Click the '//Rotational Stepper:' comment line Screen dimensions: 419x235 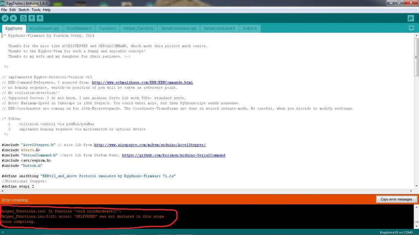point(24,182)
